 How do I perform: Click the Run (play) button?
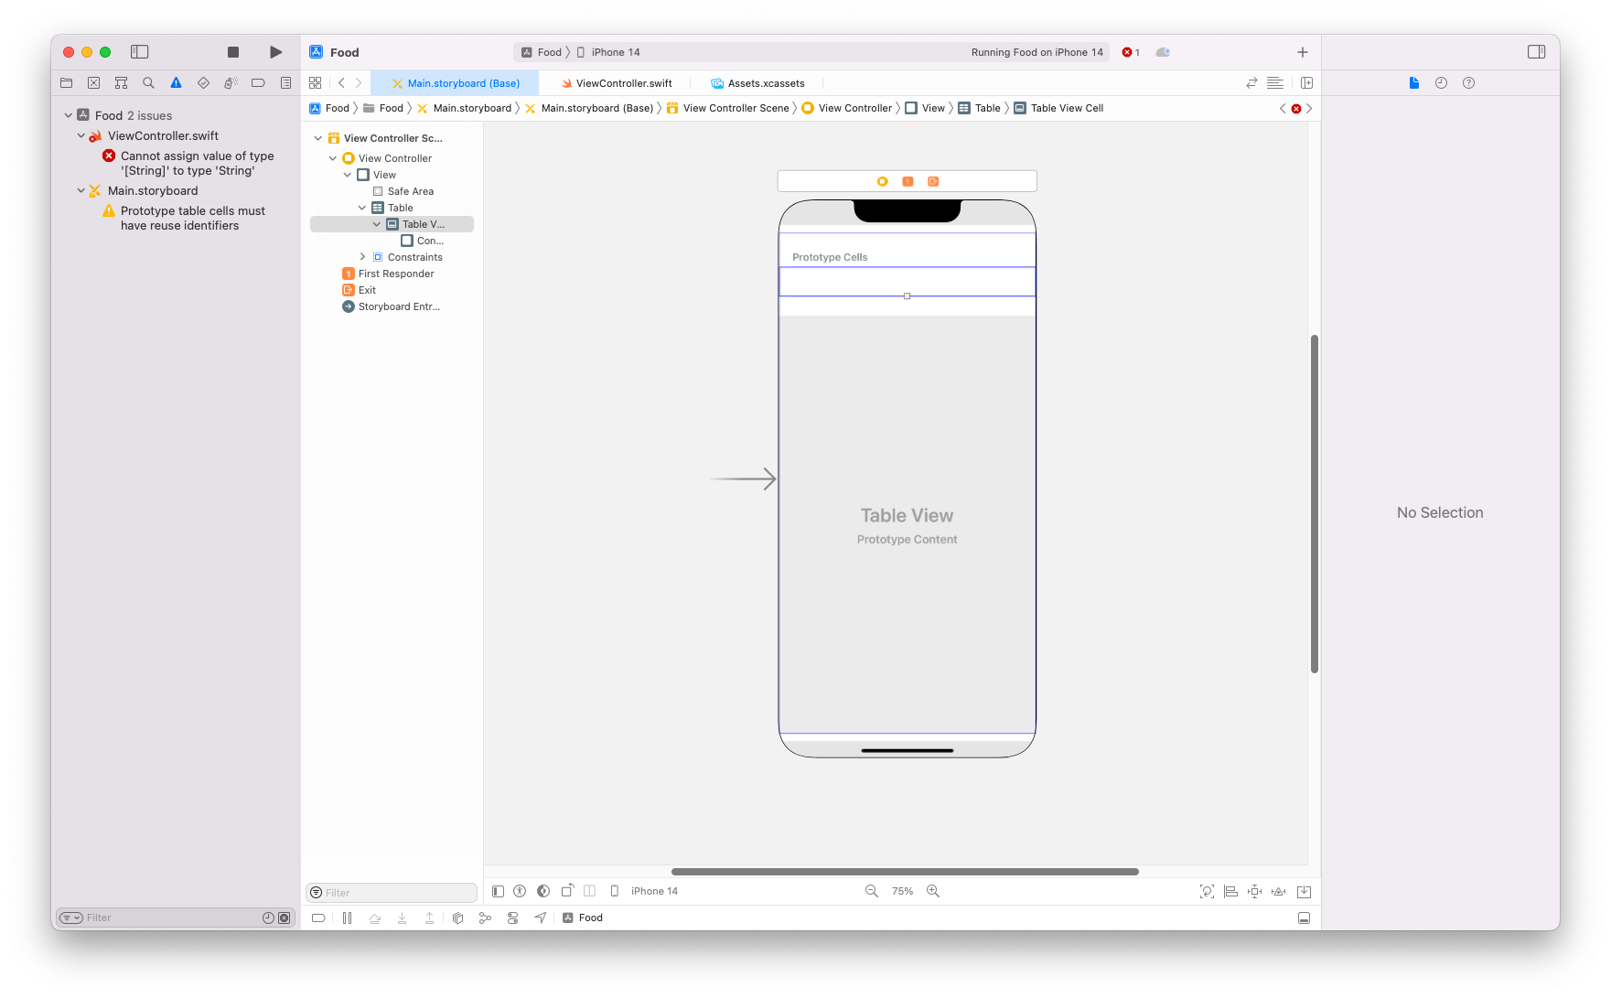(x=275, y=52)
